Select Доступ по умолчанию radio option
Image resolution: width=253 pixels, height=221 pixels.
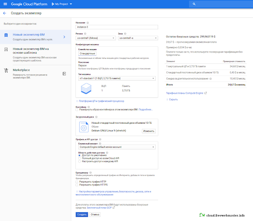(79, 155)
